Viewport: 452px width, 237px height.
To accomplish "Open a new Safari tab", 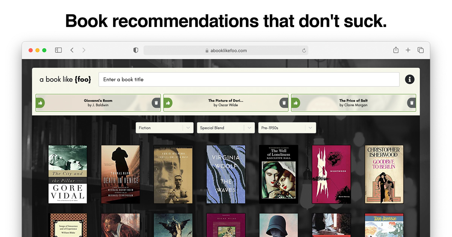I will tap(408, 50).
